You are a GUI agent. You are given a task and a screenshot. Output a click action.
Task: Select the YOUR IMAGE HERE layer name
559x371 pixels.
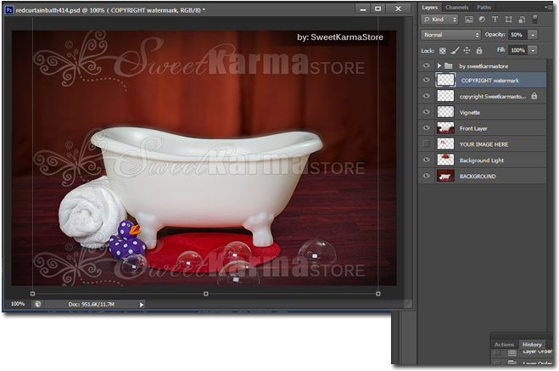point(484,144)
